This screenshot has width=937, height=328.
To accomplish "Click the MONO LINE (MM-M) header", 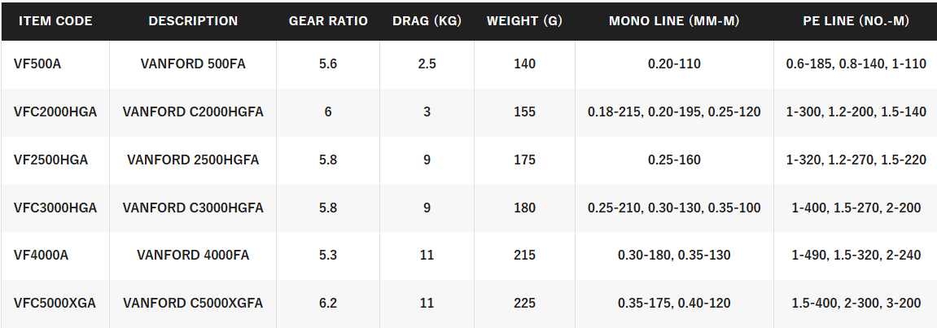I will click(674, 21).
